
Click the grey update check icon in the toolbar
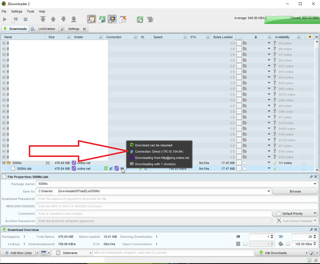(x=150, y=19)
